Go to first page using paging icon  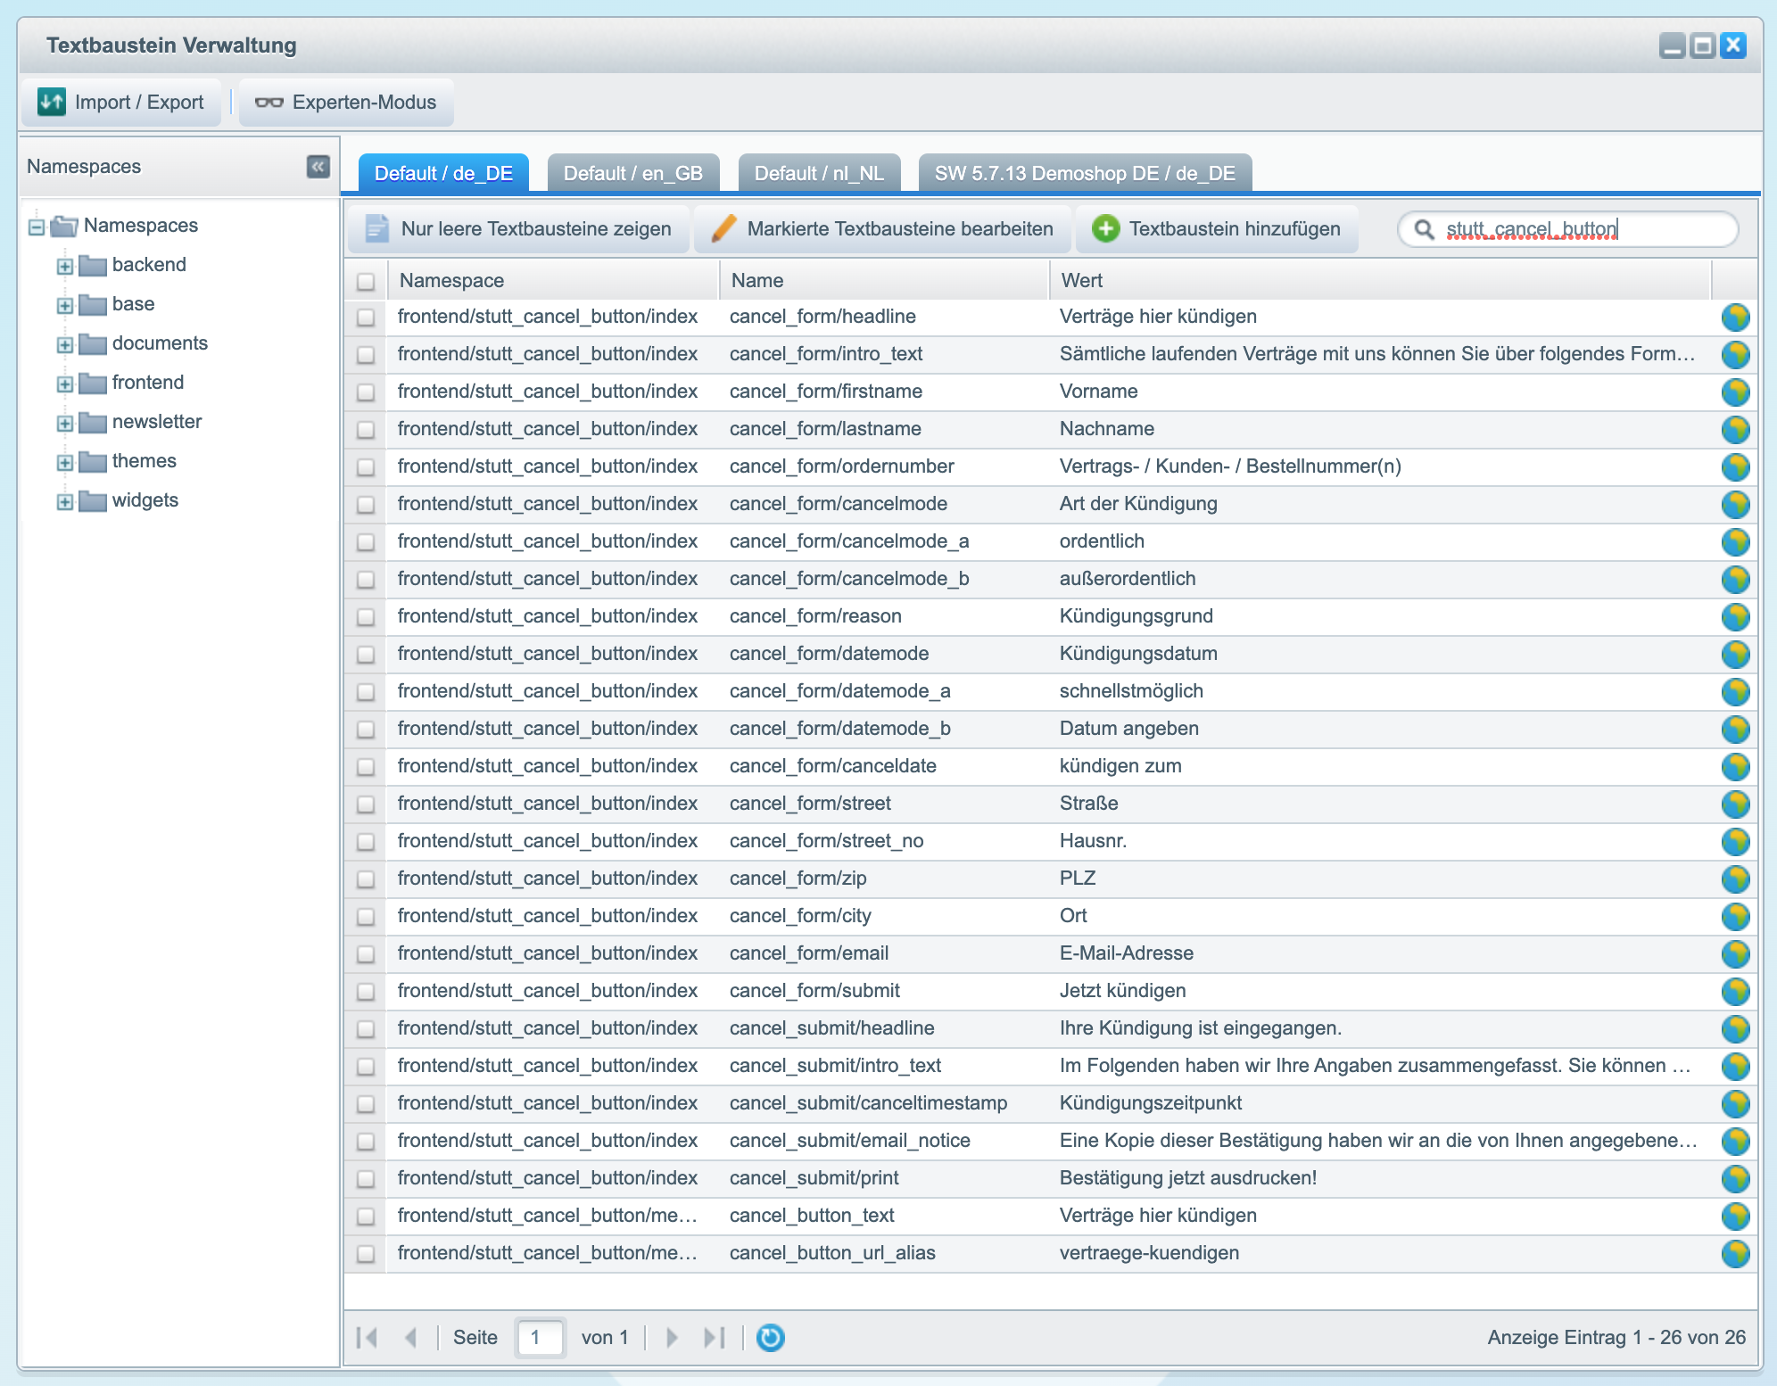coord(367,1337)
